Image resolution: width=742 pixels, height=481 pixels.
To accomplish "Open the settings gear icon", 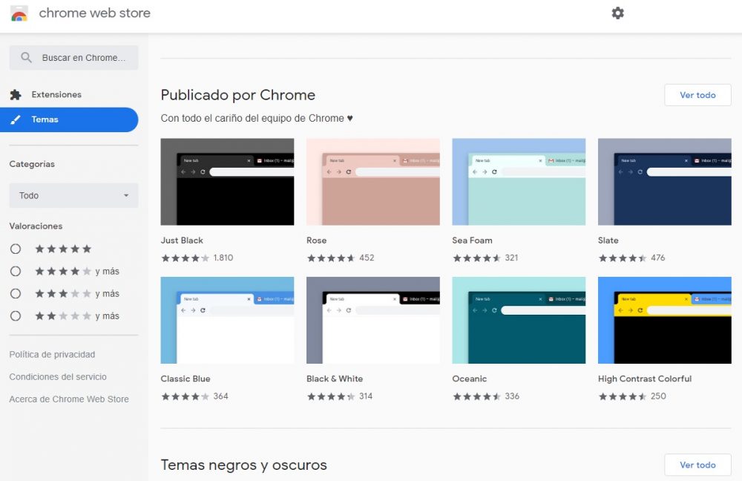I will [x=617, y=13].
